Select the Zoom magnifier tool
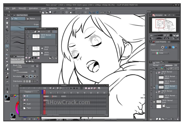Image resolution: width=184 pixels, height=124 pixels. pyautogui.click(x=7, y=18)
